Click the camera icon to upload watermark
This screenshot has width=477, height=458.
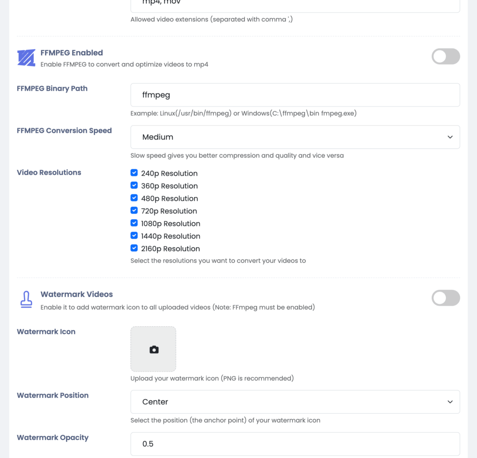pyautogui.click(x=154, y=350)
